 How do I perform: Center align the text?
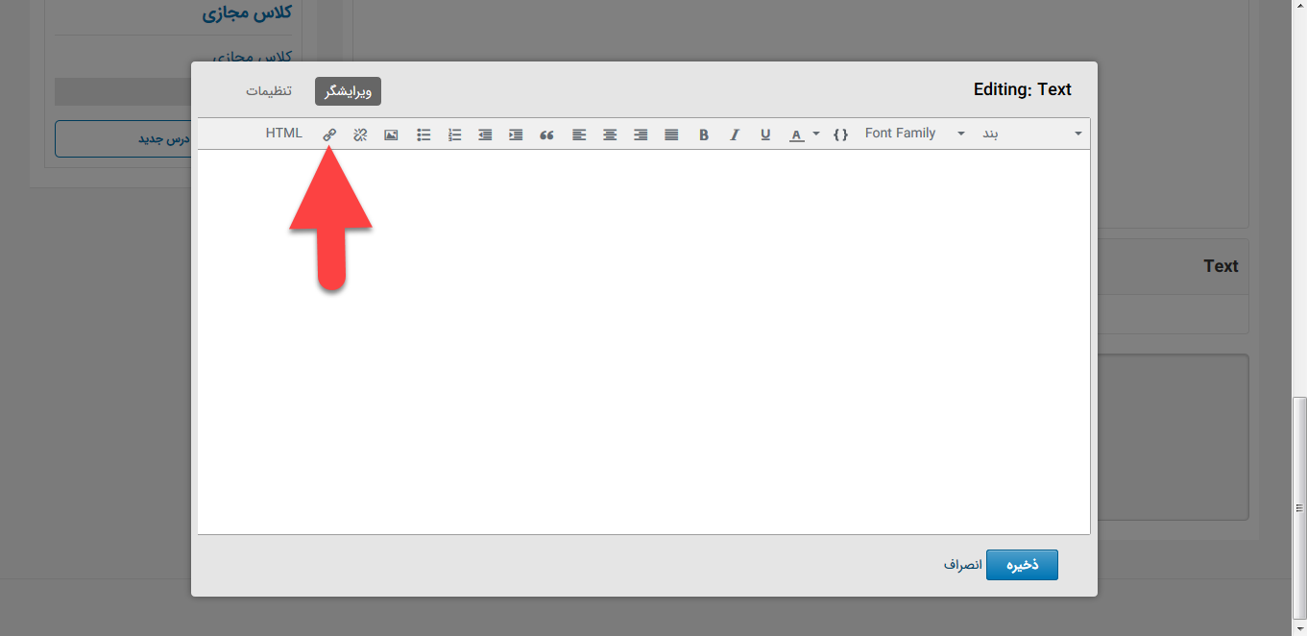pos(610,135)
